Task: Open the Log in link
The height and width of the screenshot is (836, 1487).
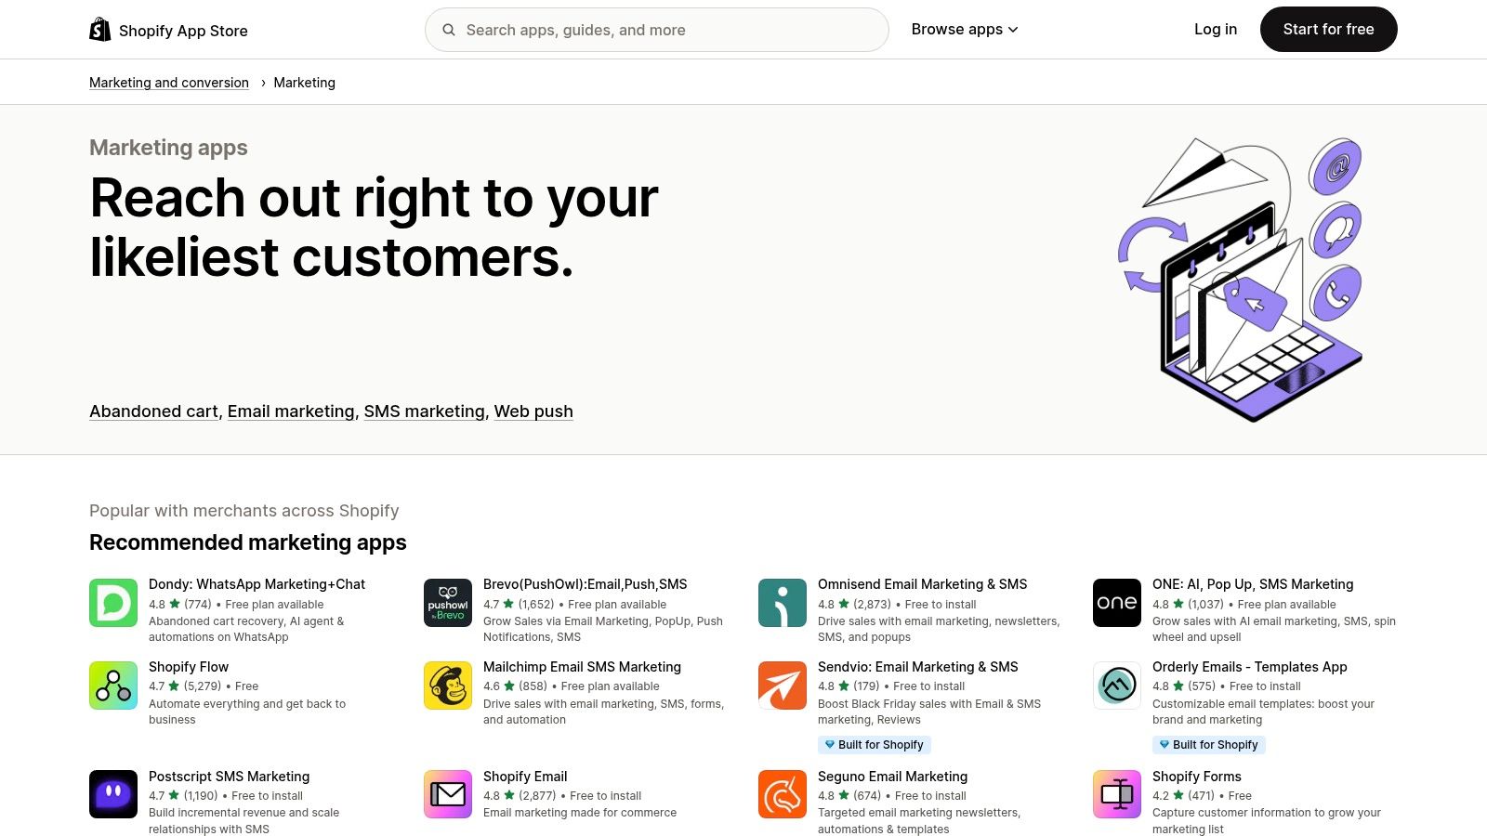Action: 1215,29
